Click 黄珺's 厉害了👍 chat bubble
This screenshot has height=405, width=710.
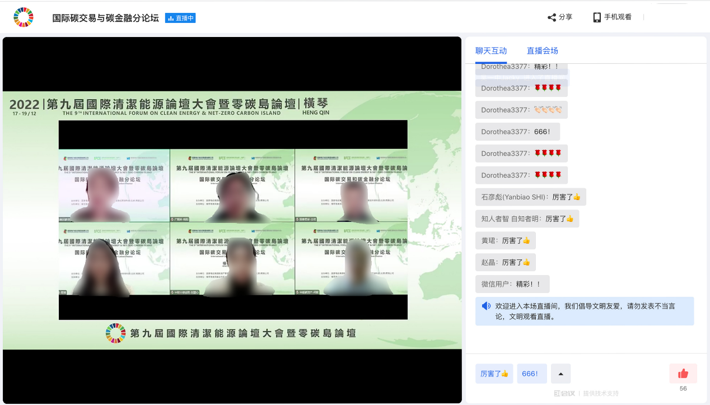click(x=506, y=240)
